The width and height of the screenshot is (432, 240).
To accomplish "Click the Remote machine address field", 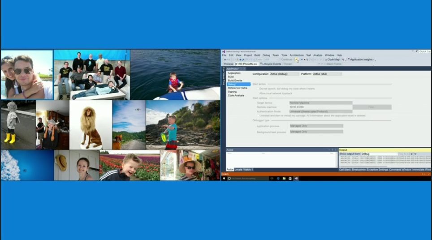I will tap(321, 107).
